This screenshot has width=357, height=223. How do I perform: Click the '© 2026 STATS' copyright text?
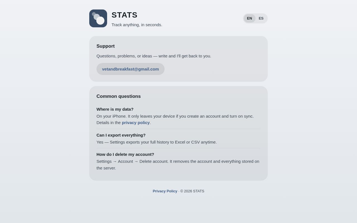[192, 191]
